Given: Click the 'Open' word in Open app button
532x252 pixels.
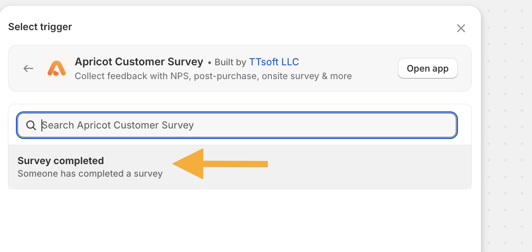Looking at the screenshot, I should pos(418,69).
